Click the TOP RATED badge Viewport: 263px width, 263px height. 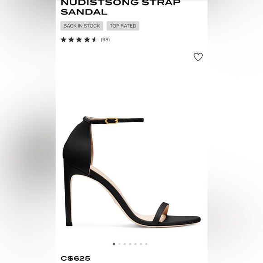pos(123,26)
